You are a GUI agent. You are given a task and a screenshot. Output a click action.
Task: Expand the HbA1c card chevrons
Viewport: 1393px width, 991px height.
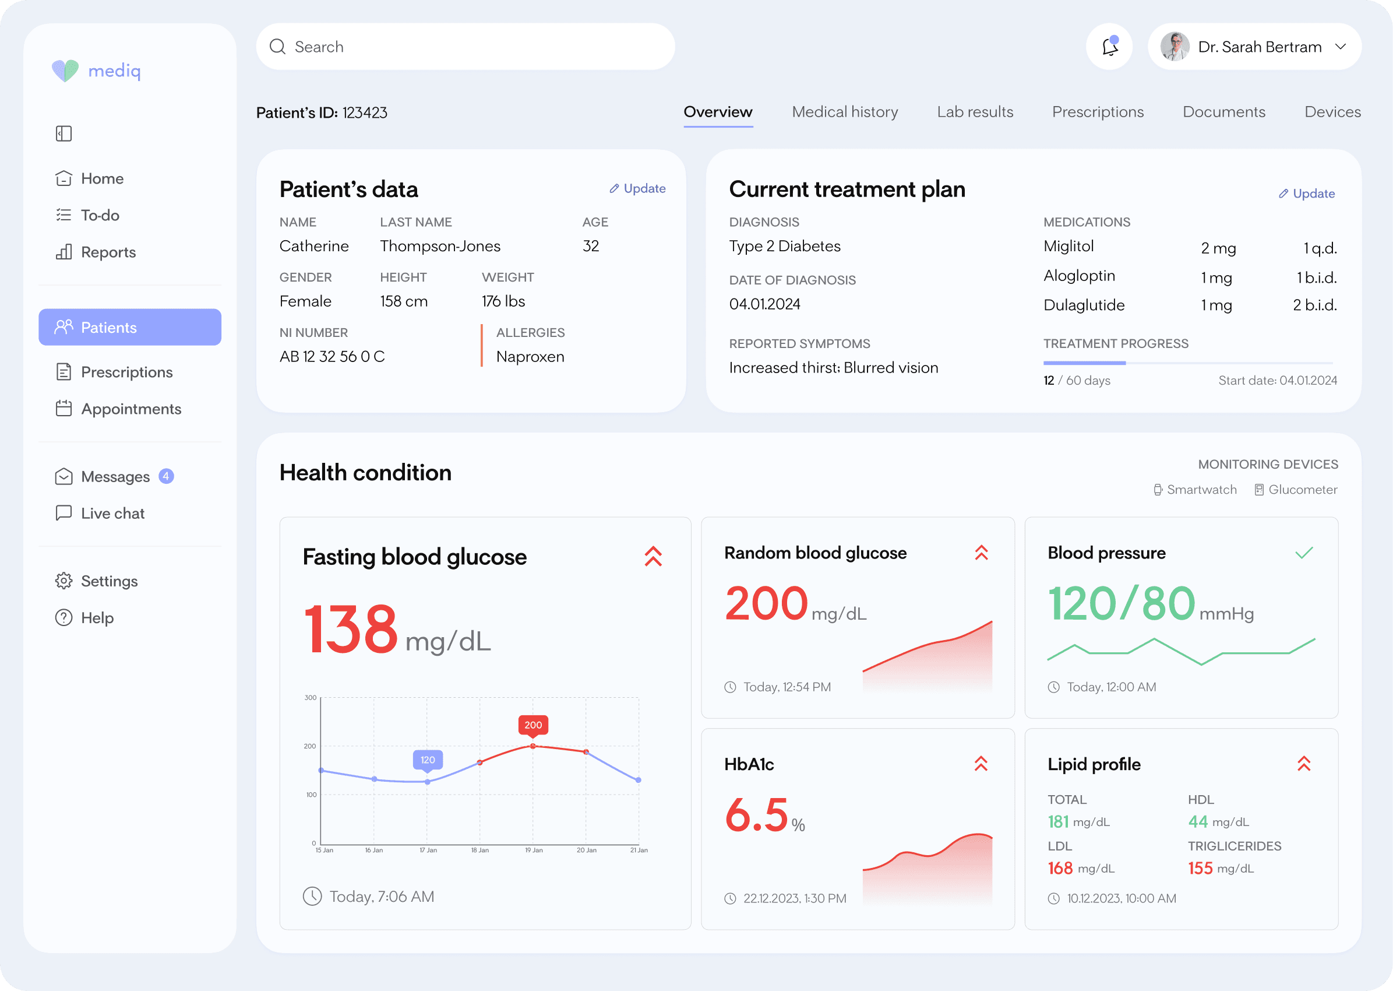click(981, 764)
